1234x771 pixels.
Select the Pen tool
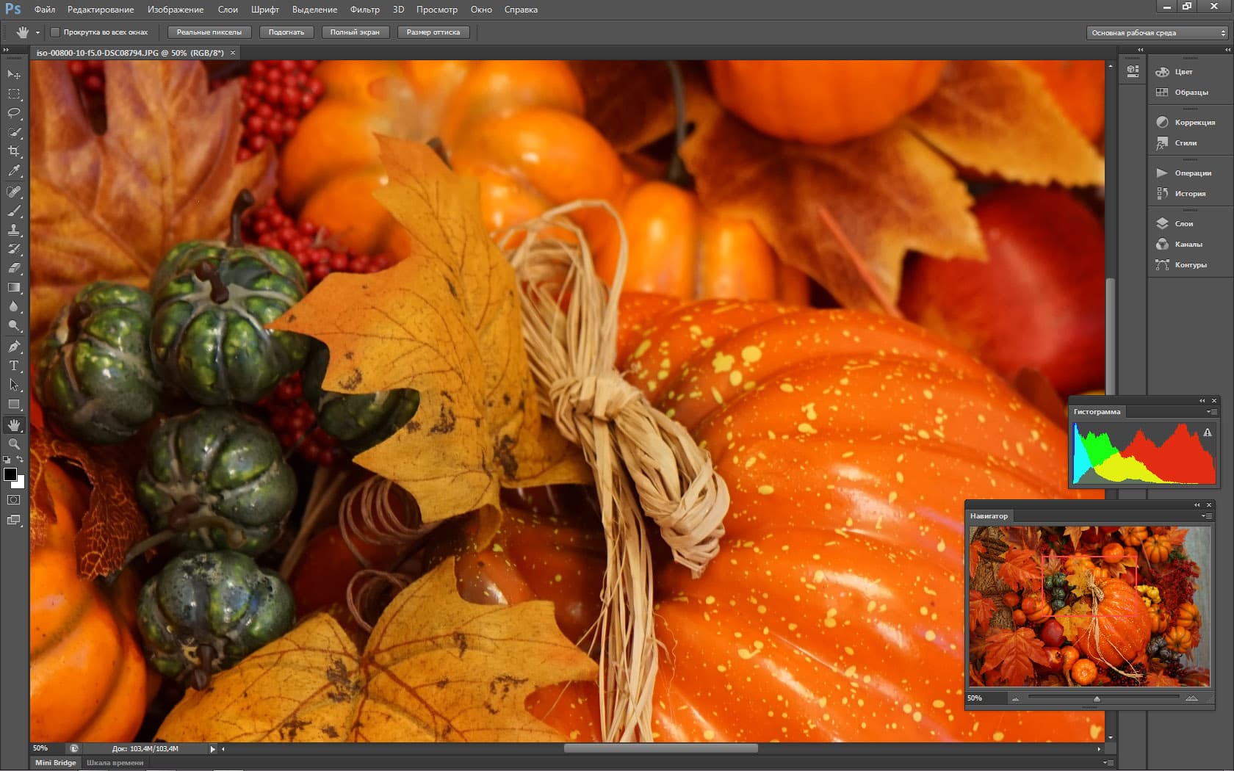[14, 347]
